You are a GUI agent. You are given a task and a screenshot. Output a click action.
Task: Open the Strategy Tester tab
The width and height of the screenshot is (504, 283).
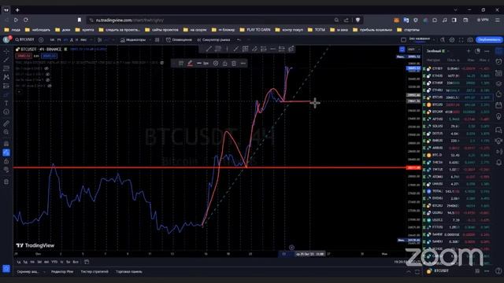click(x=94, y=272)
